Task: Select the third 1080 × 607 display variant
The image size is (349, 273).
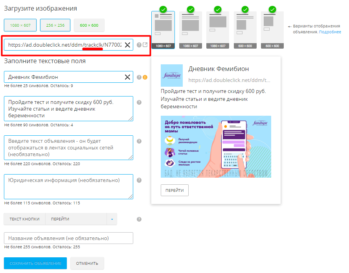Action: pyautogui.click(x=218, y=30)
